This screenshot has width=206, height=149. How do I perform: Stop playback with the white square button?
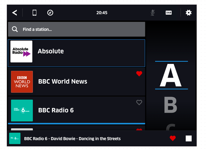pyautogui.click(x=188, y=138)
